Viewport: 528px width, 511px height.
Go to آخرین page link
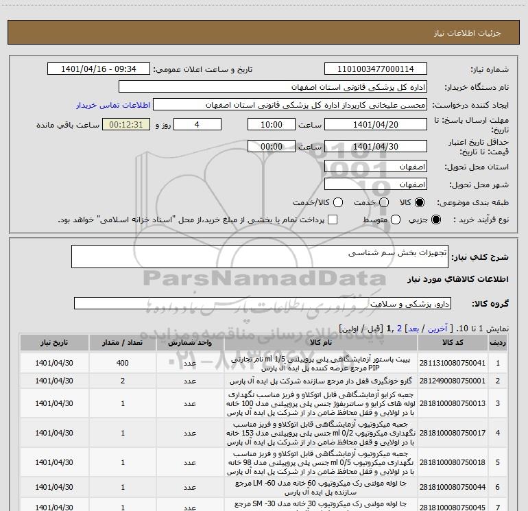[437, 329]
